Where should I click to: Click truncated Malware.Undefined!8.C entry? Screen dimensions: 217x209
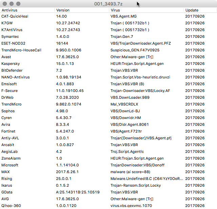coord(147,179)
